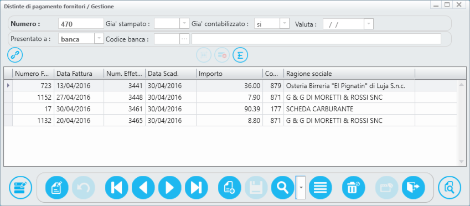
Task: Click effect number 3461 cell
Action: [x=125, y=109]
